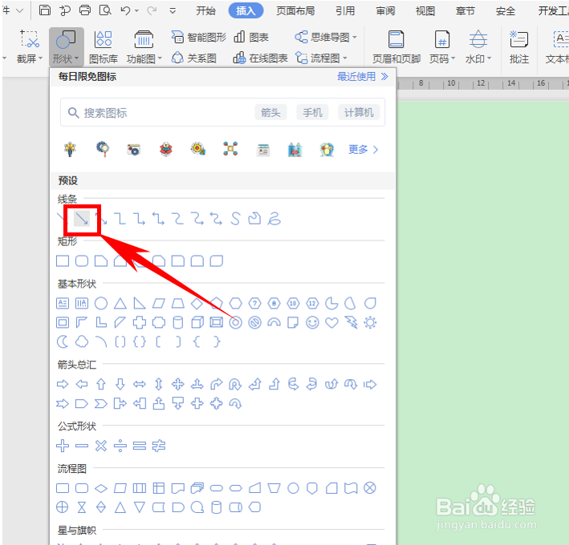The width and height of the screenshot is (569, 545).
Task: Open the Mind Map (思维导图) dropdown
Action: pos(326,37)
